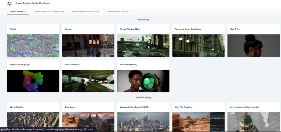281x132 pixels.
Task: Switch to the Unreal Engine 5.0 tab
Action: (18, 11)
